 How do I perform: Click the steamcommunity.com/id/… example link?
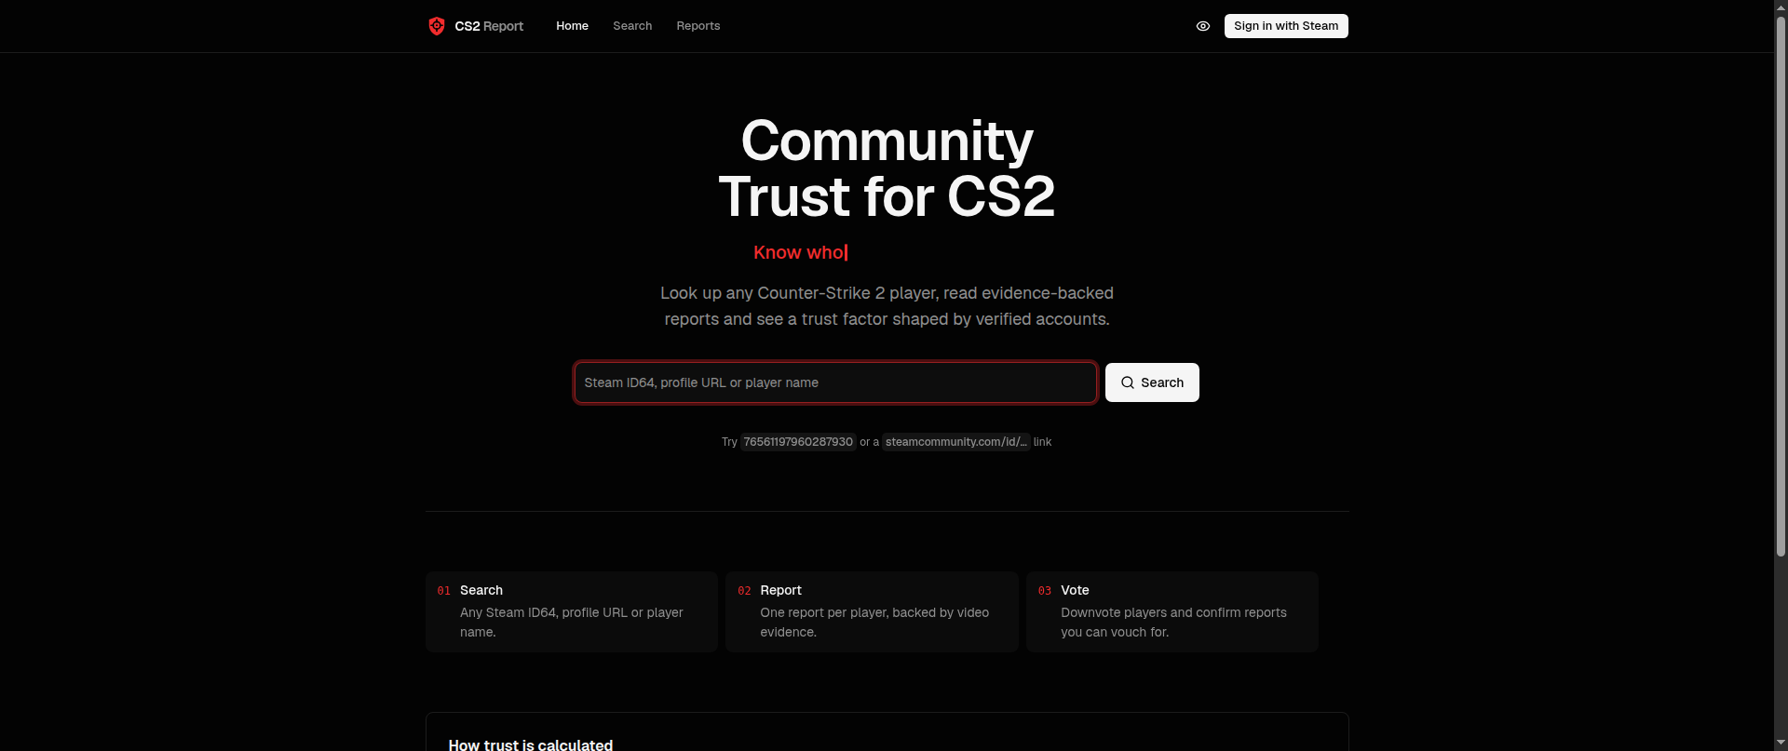pyautogui.click(x=956, y=442)
